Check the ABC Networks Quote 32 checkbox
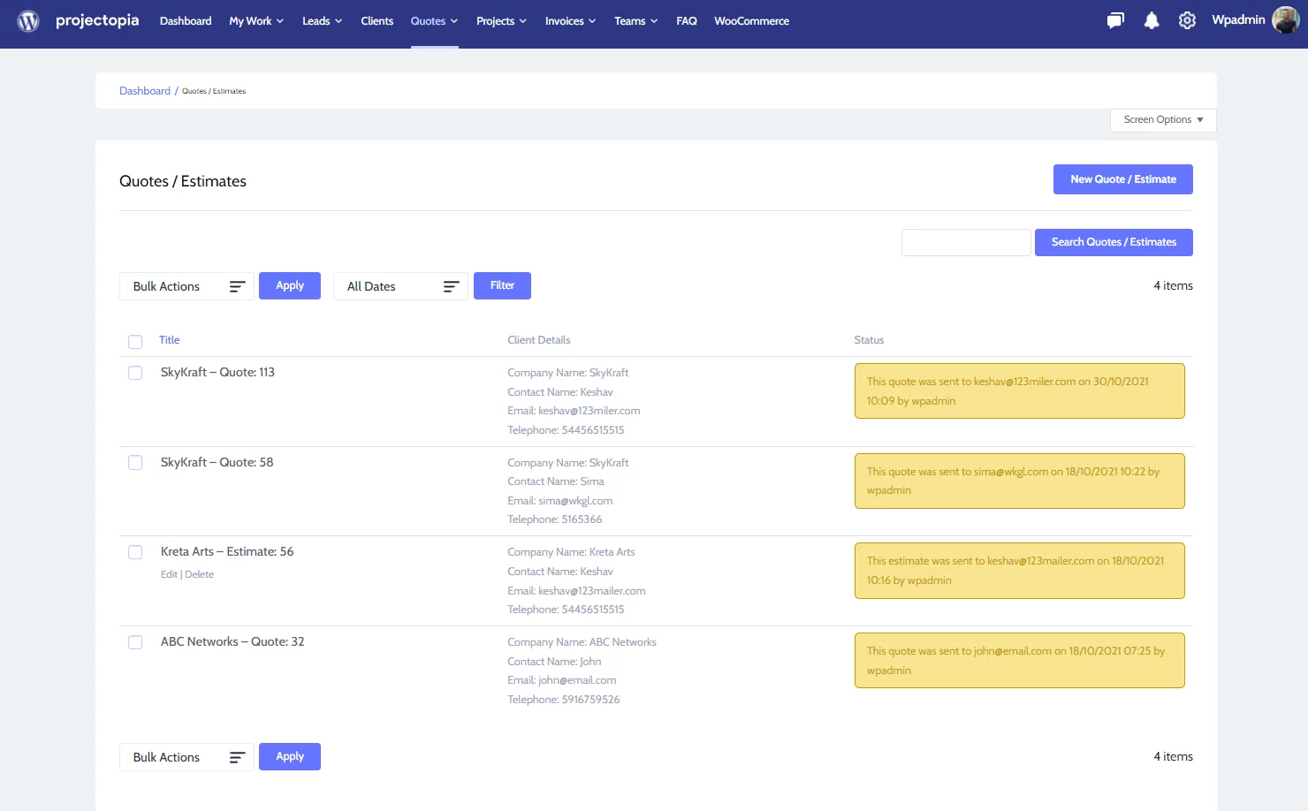The height and width of the screenshot is (811, 1308). [135, 642]
